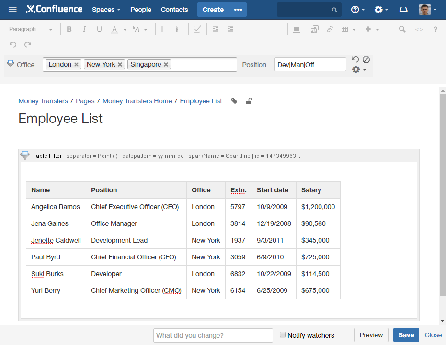Save the page
Viewport: 446px width, 345px height.
coord(406,335)
